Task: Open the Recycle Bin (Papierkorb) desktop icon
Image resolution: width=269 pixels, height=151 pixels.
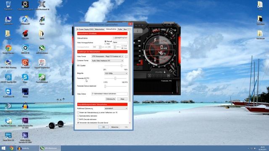Action: [8, 5]
